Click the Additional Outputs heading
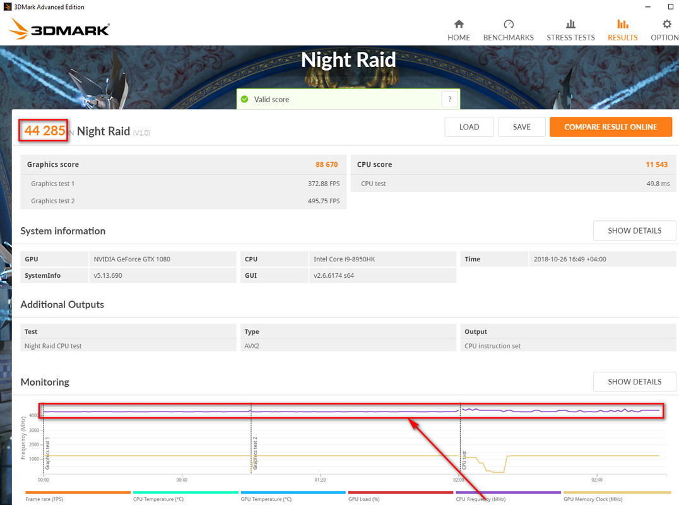679x505 pixels. coord(62,304)
